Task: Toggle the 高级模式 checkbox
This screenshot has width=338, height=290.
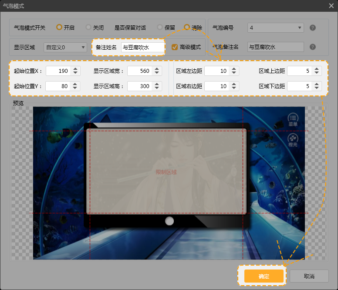Action: (x=175, y=47)
